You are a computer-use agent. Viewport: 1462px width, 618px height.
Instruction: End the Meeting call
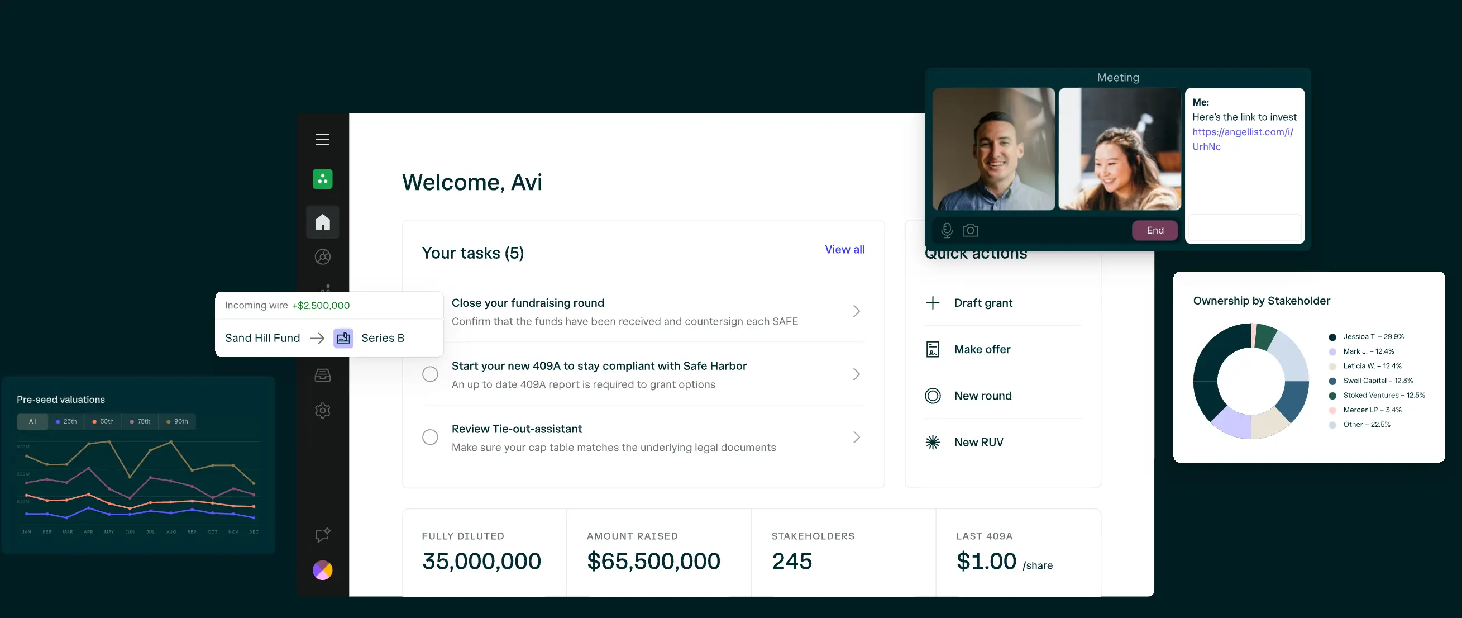(1155, 230)
